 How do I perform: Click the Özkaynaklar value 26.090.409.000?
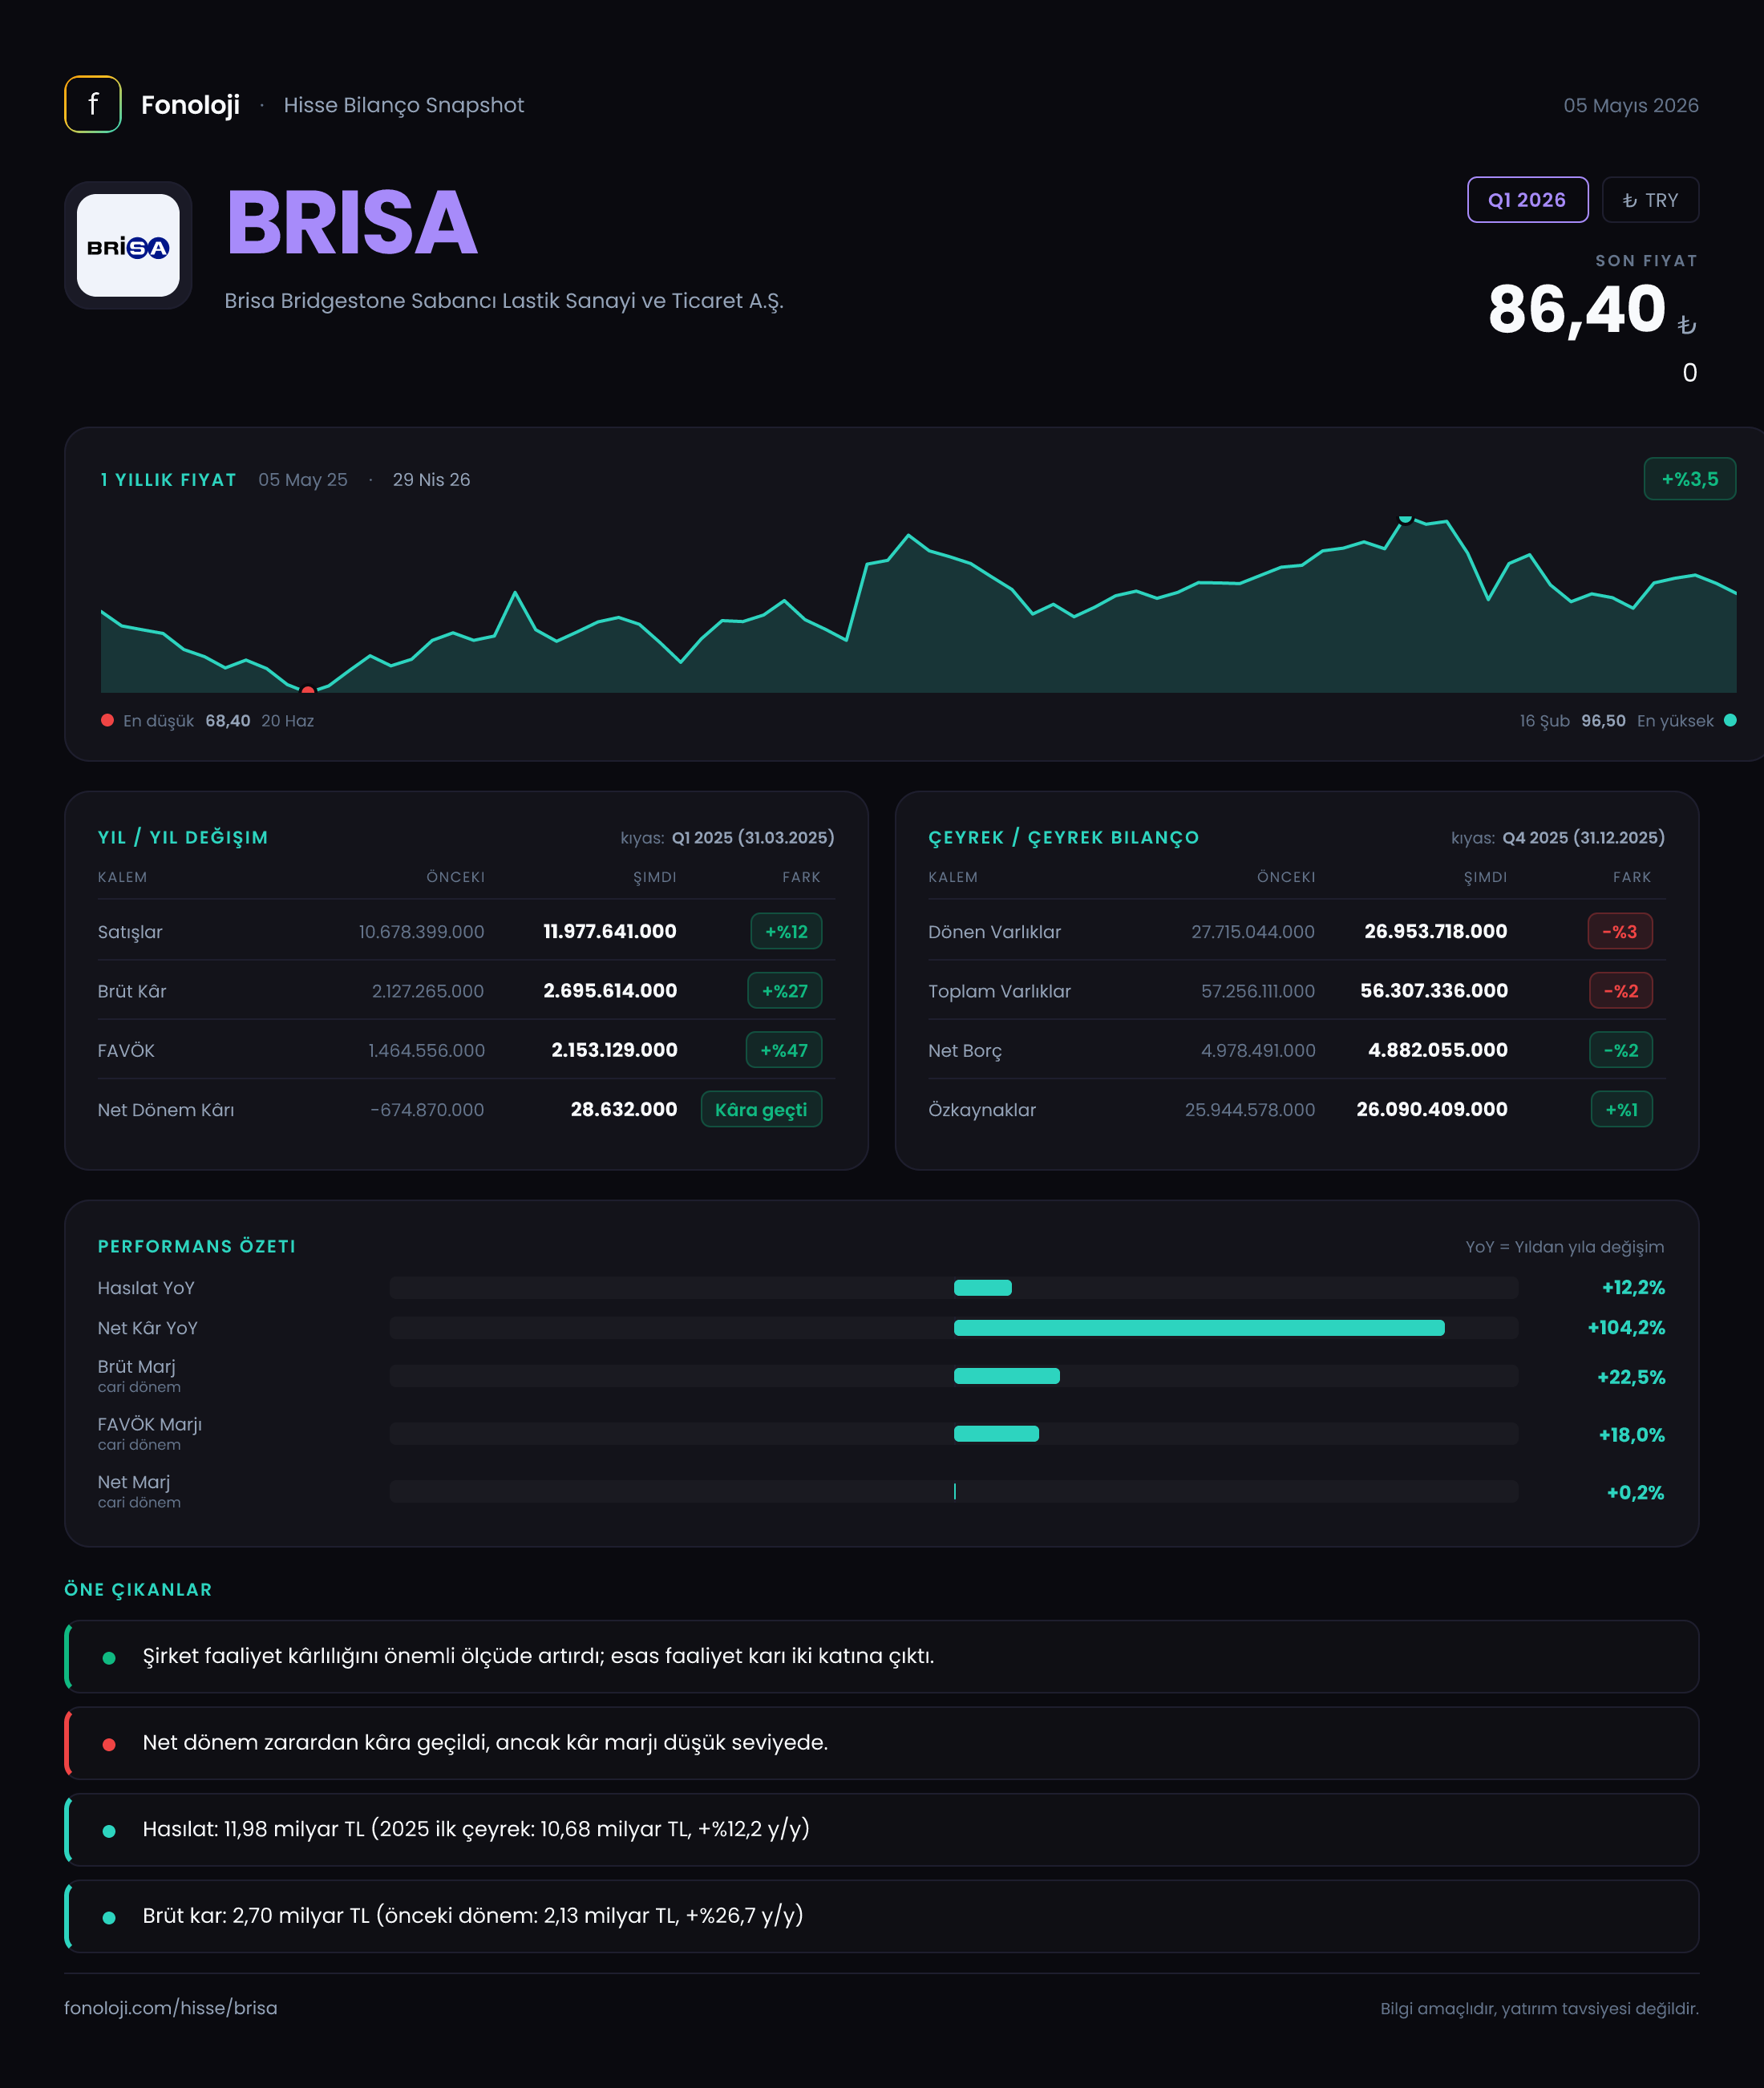point(1432,1109)
